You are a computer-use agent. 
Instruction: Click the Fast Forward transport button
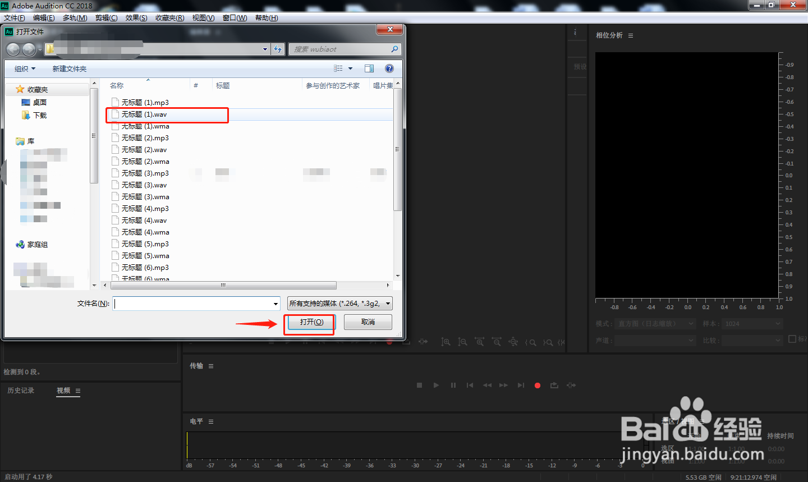coord(504,385)
